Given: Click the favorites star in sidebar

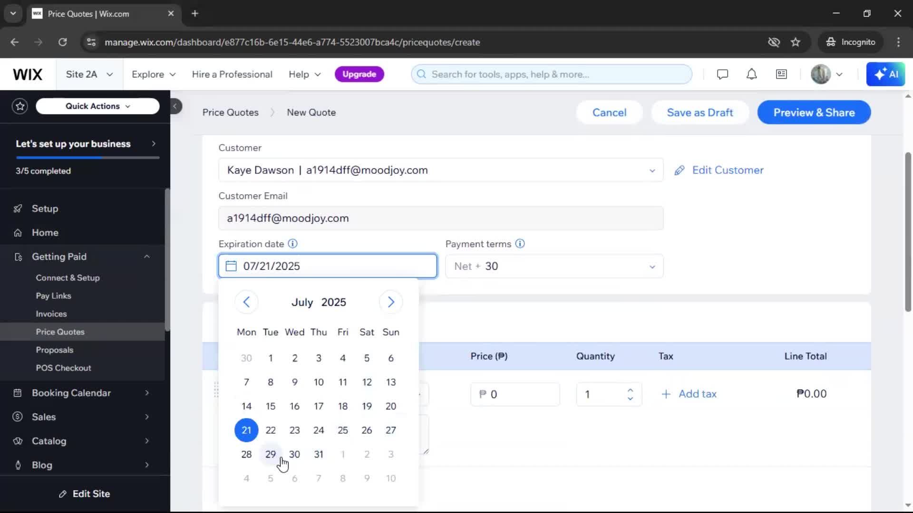Looking at the screenshot, I should pos(20,106).
